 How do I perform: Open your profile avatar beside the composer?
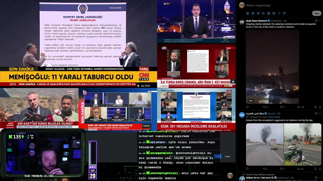[x=242, y=5]
